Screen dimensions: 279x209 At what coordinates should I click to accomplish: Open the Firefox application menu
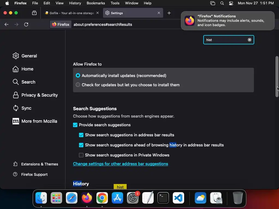20,3
